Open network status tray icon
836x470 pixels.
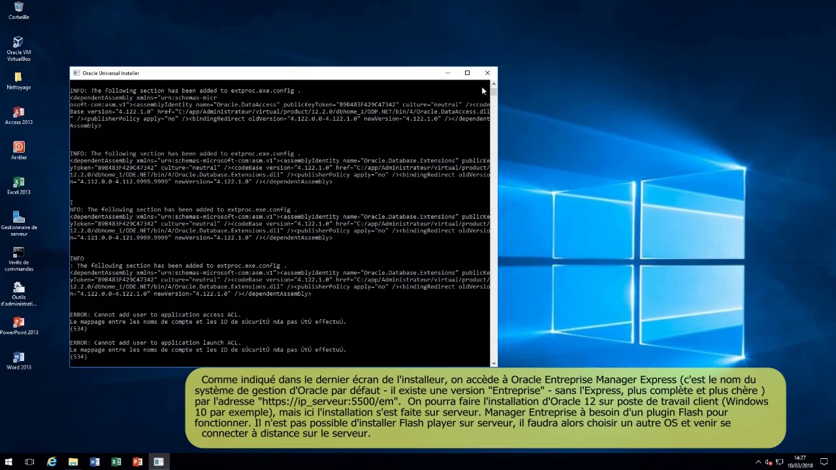(x=779, y=462)
